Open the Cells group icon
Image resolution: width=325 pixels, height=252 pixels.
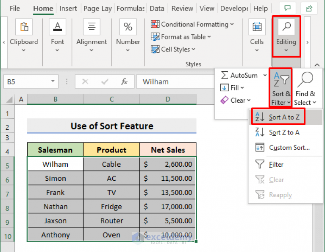257,28
